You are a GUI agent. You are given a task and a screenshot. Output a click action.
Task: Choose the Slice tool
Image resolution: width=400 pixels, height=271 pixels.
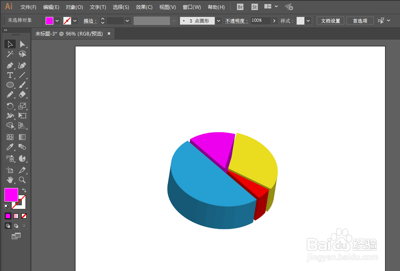[x=22, y=170]
